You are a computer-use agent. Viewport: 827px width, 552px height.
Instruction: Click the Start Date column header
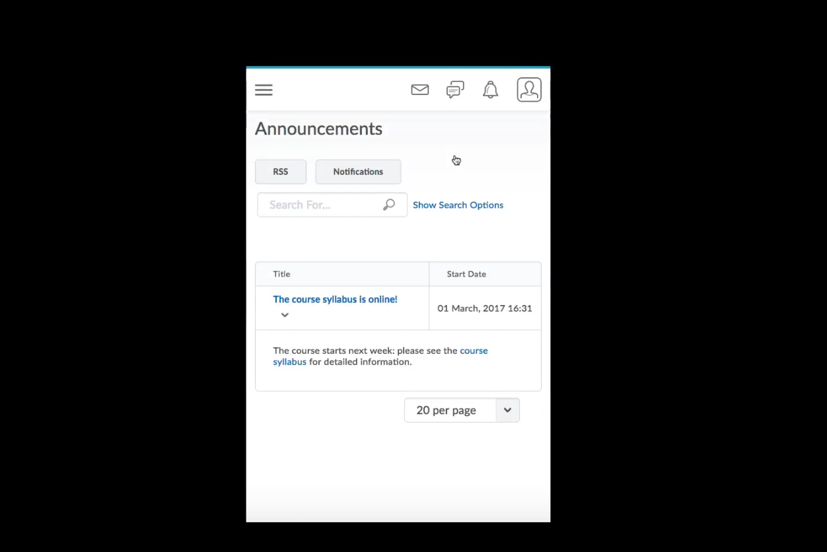click(466, 274)
